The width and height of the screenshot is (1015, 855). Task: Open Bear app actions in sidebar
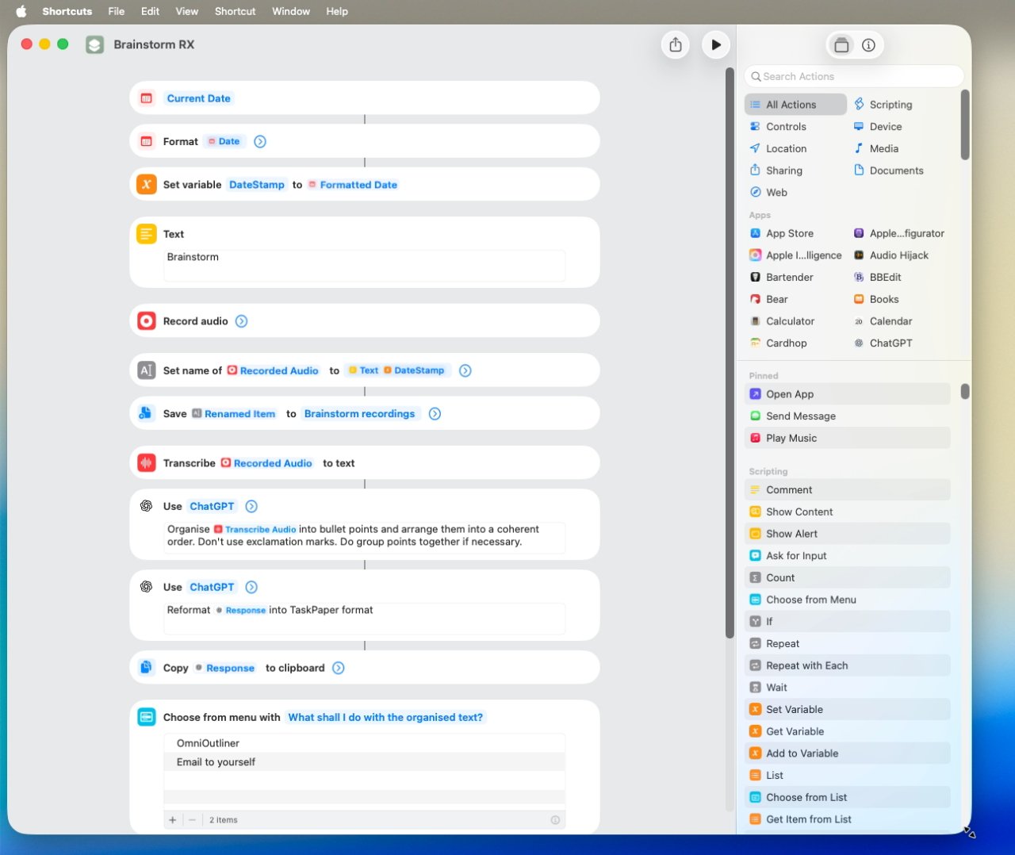pyautogui.click(x=768, y=299)
